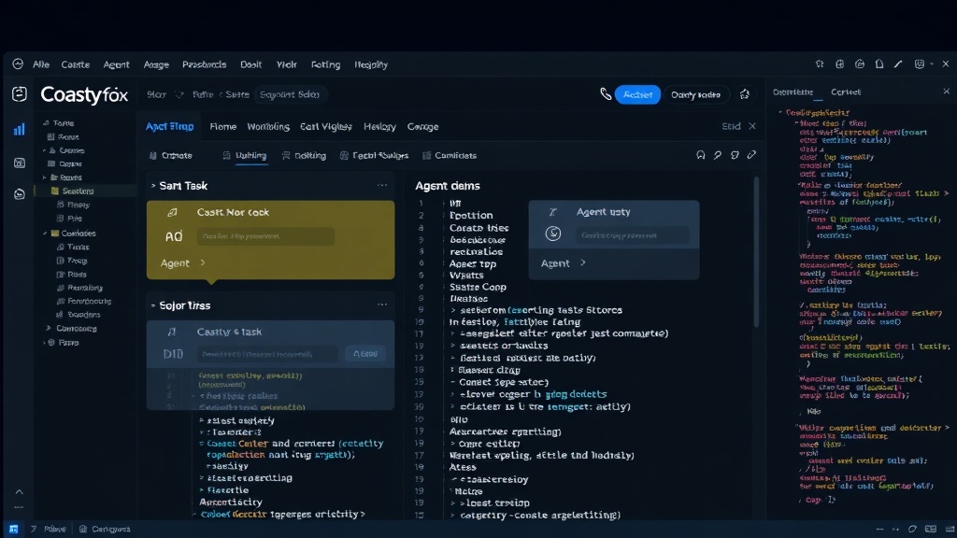The height and width of the screenshot is (538, 957).
Task: Click the robot icon beside Coastyfox logo
Action: [x=20, y=94]
